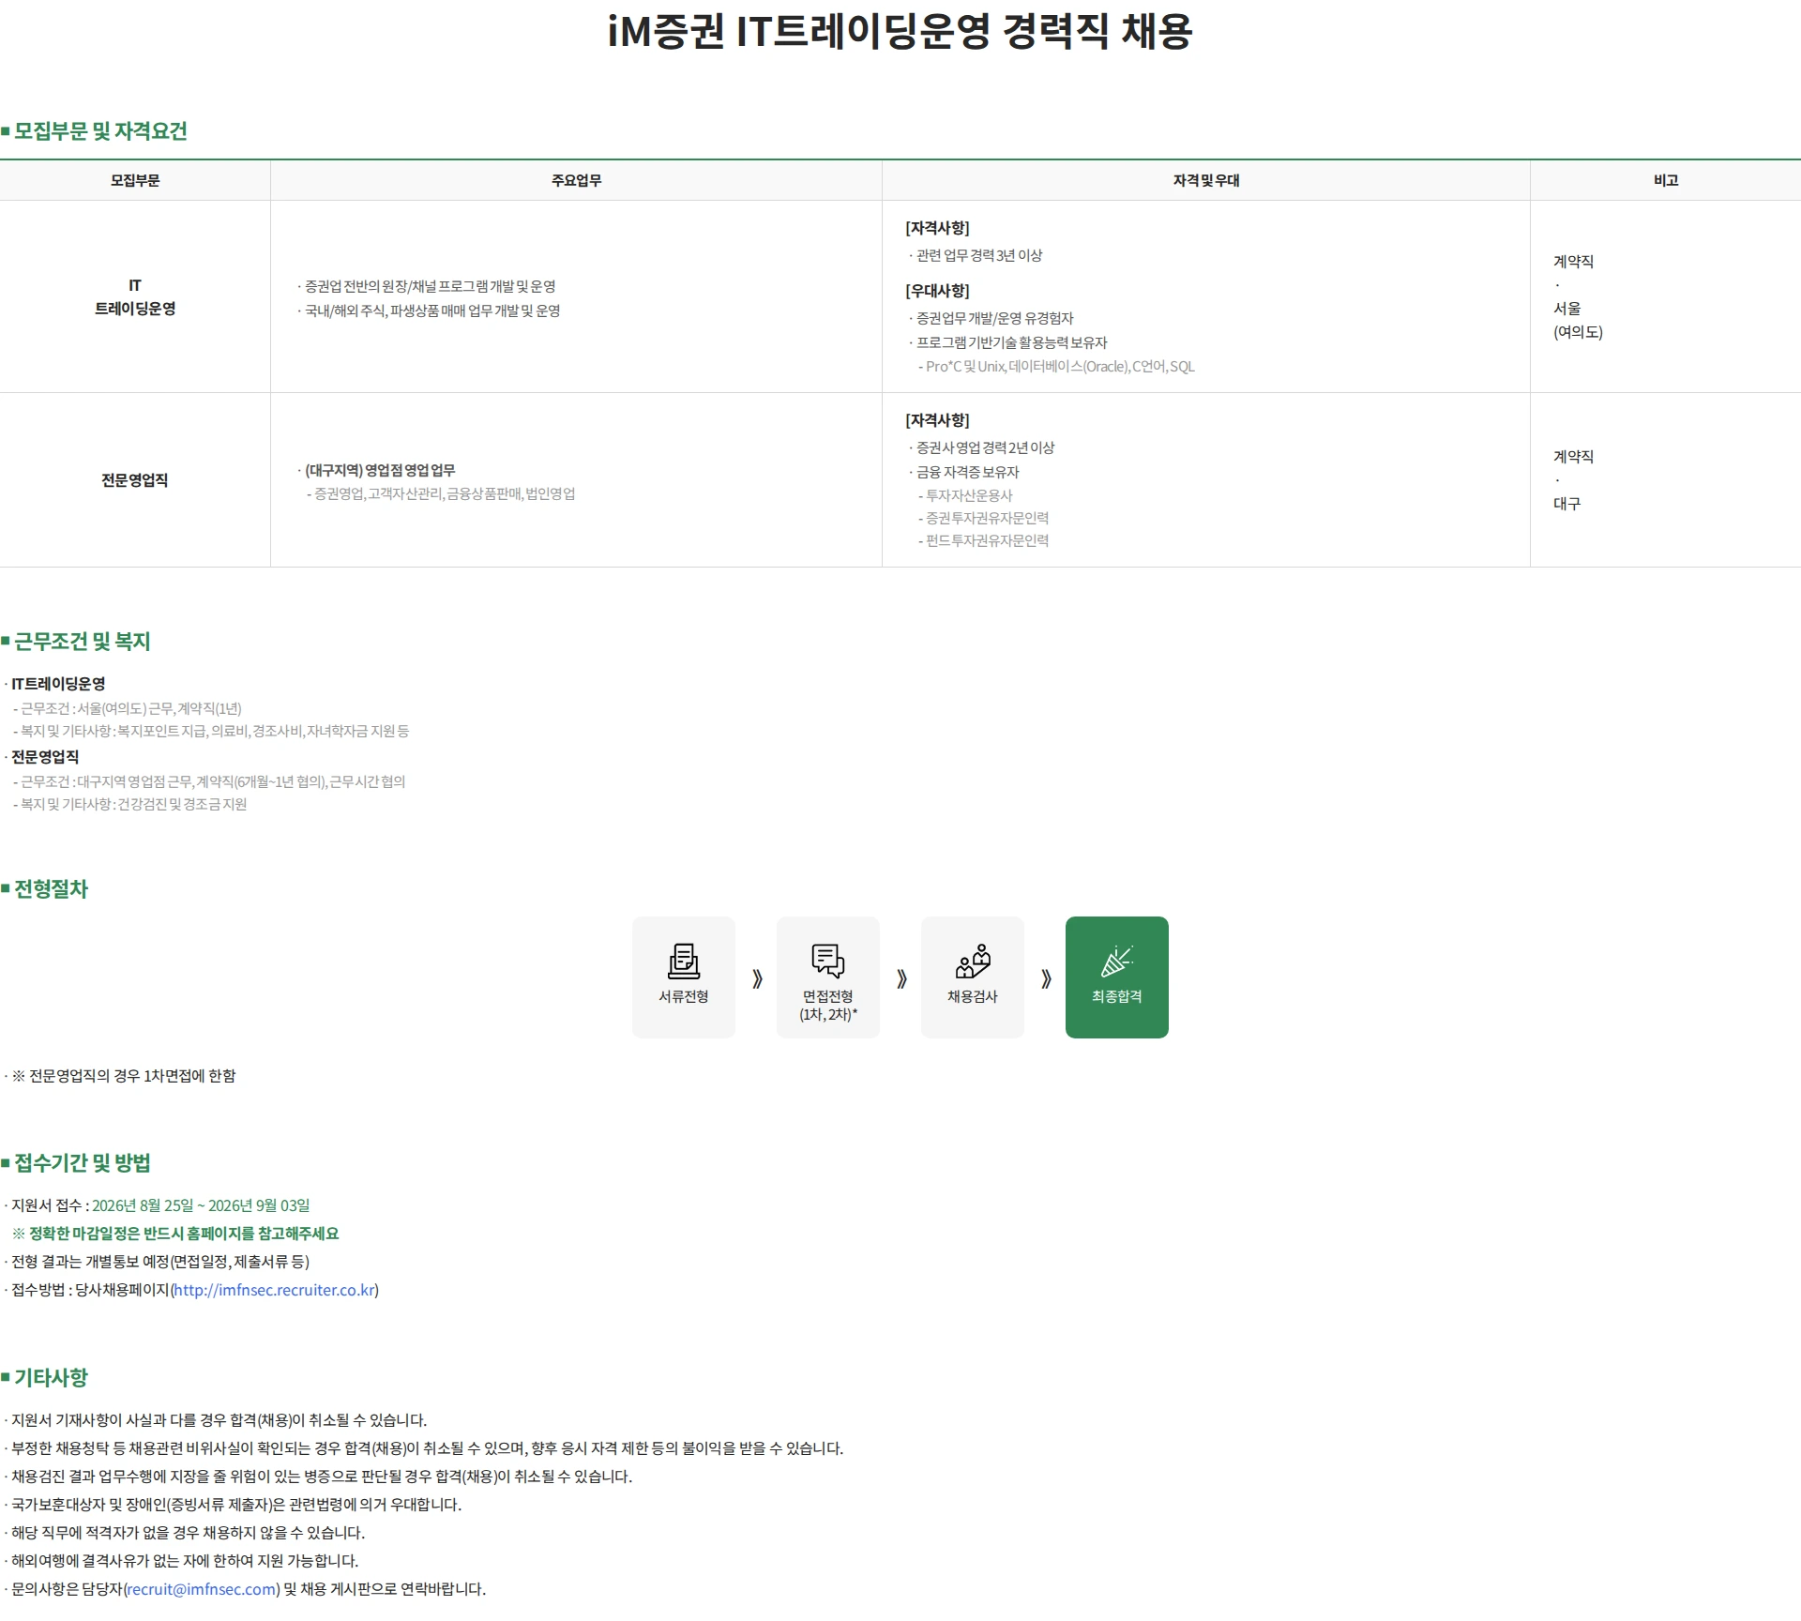Click the chevron arrows after 서류전형
The height and width of the screenshot is (1621, 1801).
pos(757,979)
